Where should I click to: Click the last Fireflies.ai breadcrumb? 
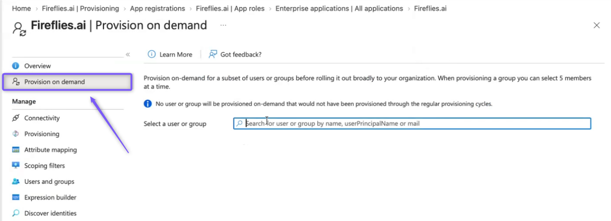pyautogui.click(x=430, y=8)
